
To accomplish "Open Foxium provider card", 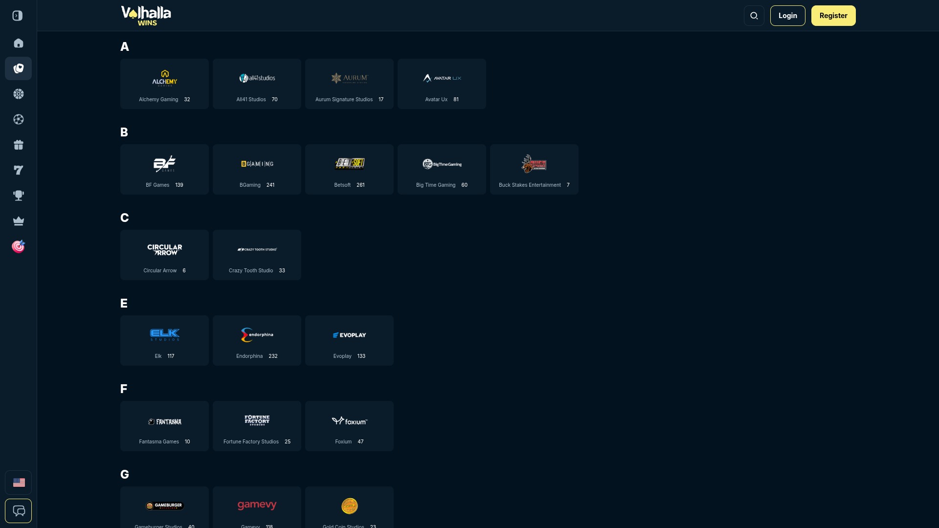I will (x=349, y=426).
